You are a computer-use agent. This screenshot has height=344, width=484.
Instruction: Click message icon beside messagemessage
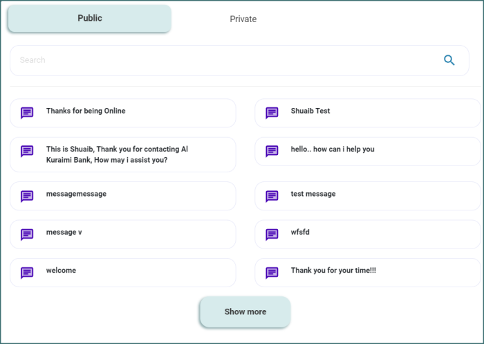(x=27, y=196)
